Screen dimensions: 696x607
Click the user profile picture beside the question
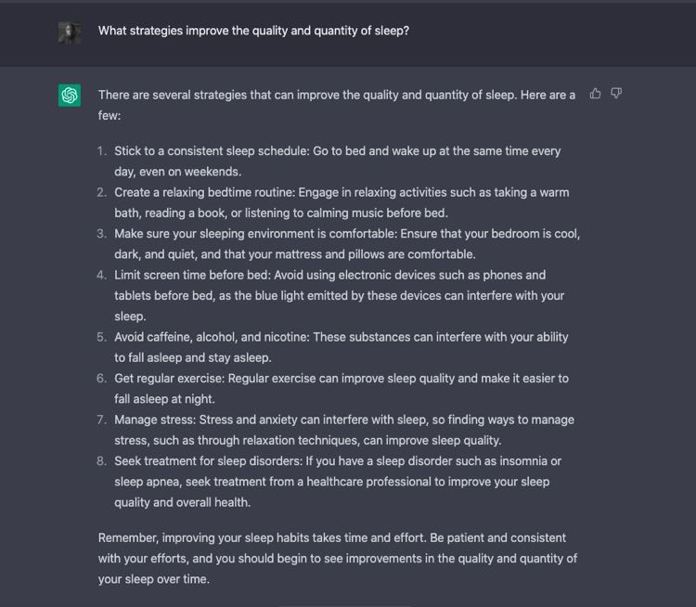tap(70, 32)
